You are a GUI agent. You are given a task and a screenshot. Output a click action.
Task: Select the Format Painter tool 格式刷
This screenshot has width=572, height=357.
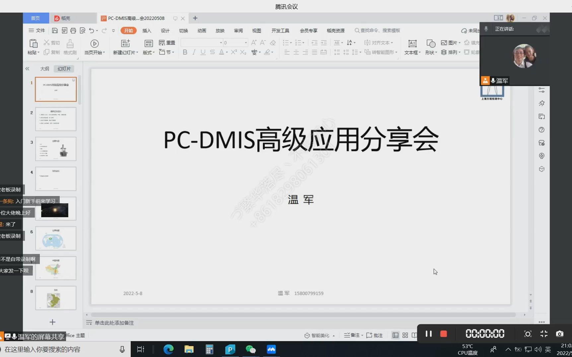point(70,47)
